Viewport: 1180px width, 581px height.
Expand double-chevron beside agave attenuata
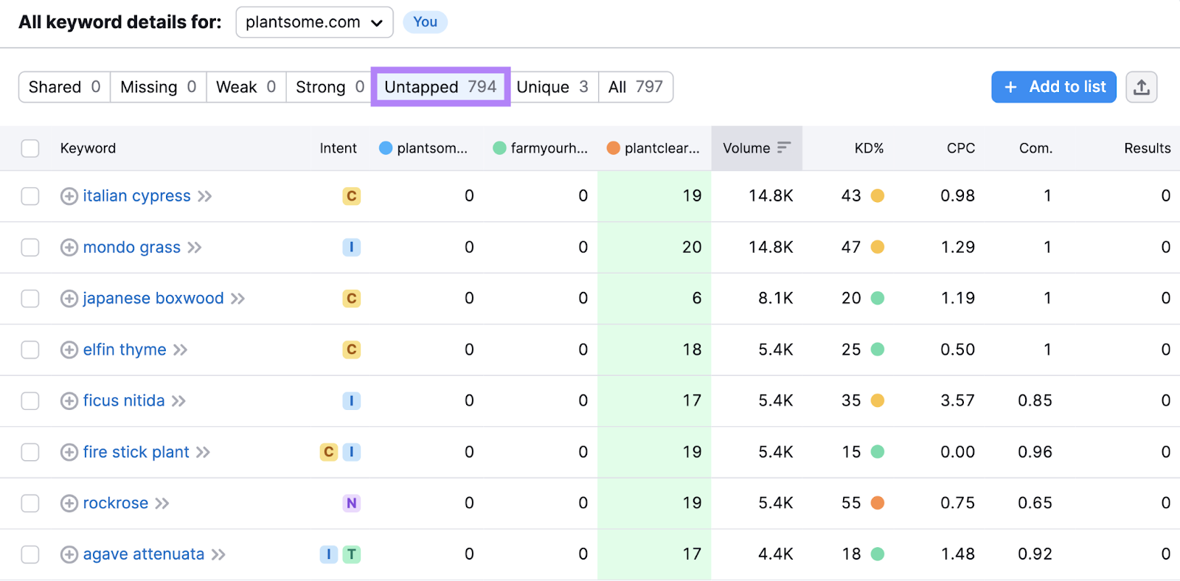pos(218,554)
